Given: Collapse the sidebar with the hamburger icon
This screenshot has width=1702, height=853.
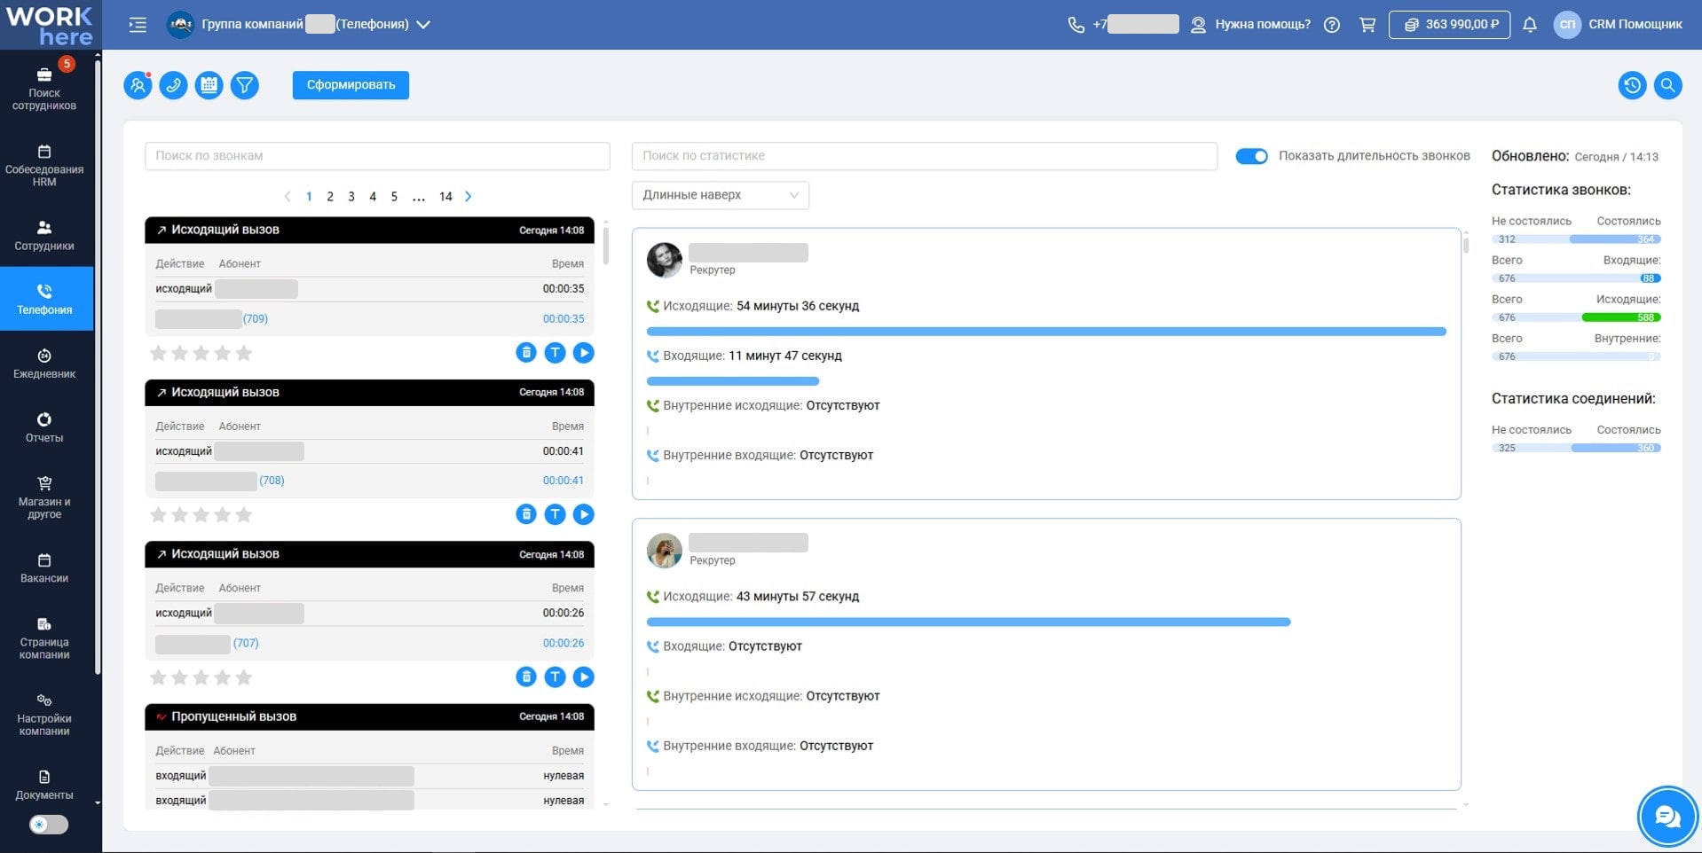Looking at the screenshot, I should point(138,25).
